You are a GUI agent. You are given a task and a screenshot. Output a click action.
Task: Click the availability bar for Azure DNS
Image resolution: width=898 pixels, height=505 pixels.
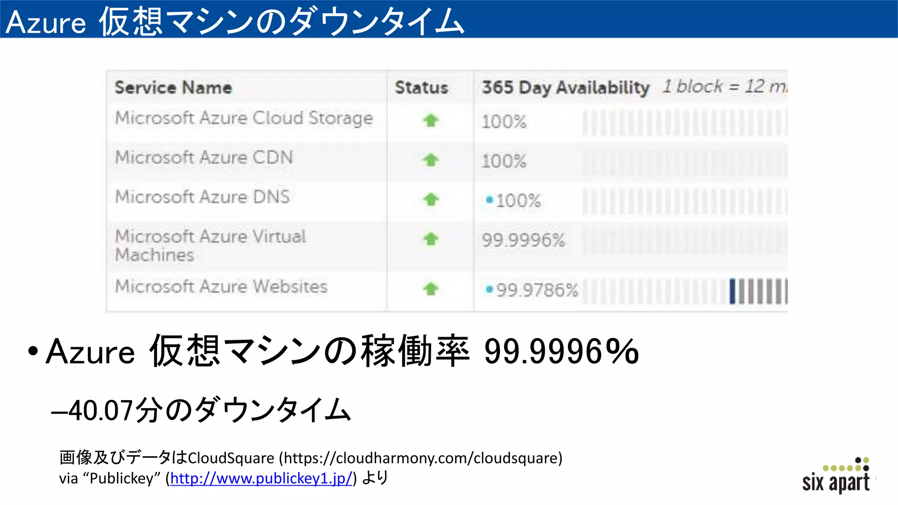click(685, 202)
